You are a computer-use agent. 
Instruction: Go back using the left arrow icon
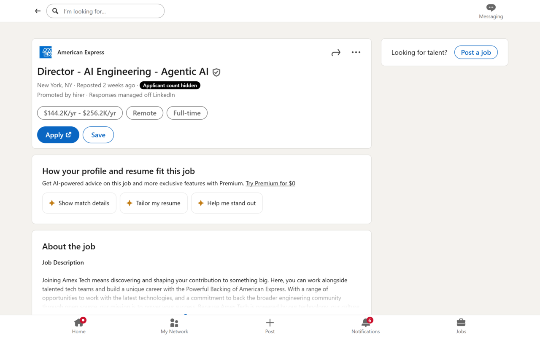(38, 11)
